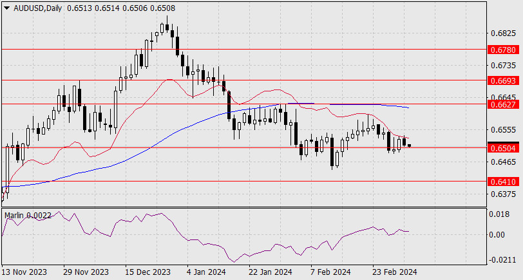Select the 0.6504 red price level label
This screenshot has height=280, width=523.
503,148
